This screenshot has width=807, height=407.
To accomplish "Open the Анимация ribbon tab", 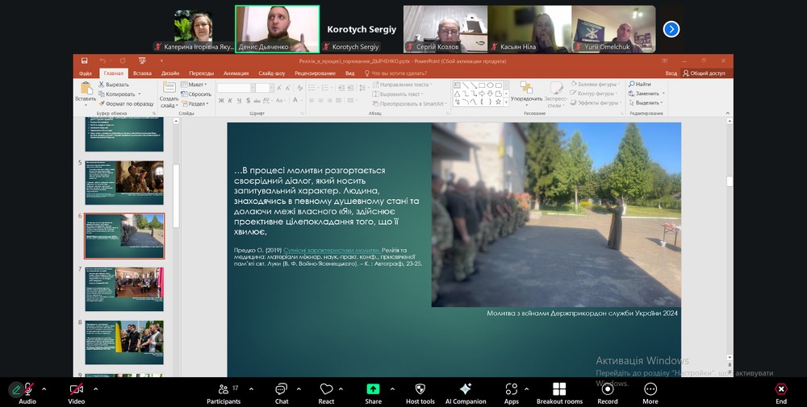I will click(x=236, y=73).
